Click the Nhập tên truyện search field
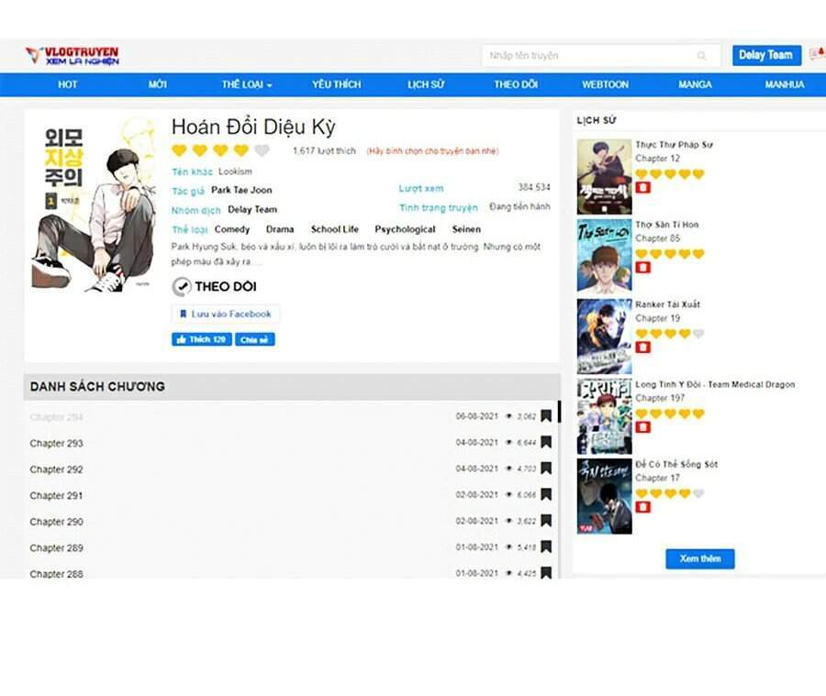This screenshot has width=826, height=696. pyautogui.click(x=587, y=55)
